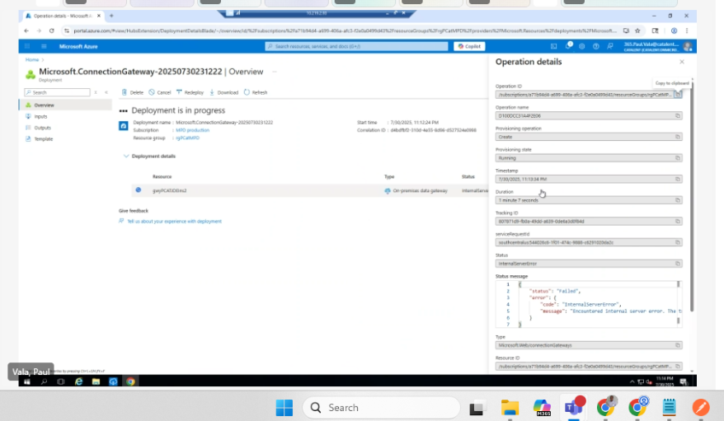This screenshot has width=724, height=421.
Task: Copy the Tracking ID value
Action: (677, 222)
